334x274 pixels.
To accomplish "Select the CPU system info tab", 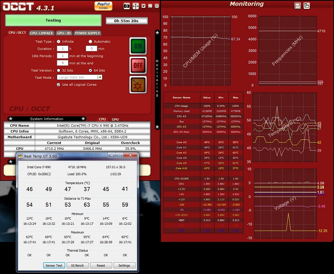I will tap(102, 119).
